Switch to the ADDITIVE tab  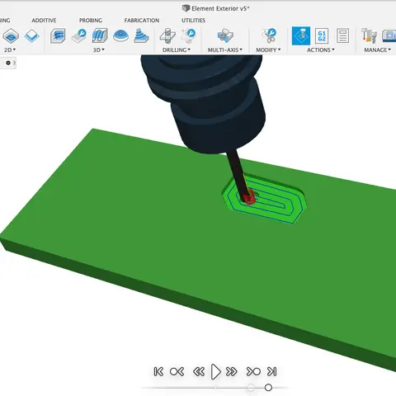44,21
